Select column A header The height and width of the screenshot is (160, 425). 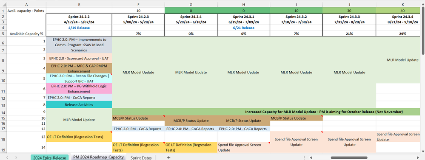point(26,4)
